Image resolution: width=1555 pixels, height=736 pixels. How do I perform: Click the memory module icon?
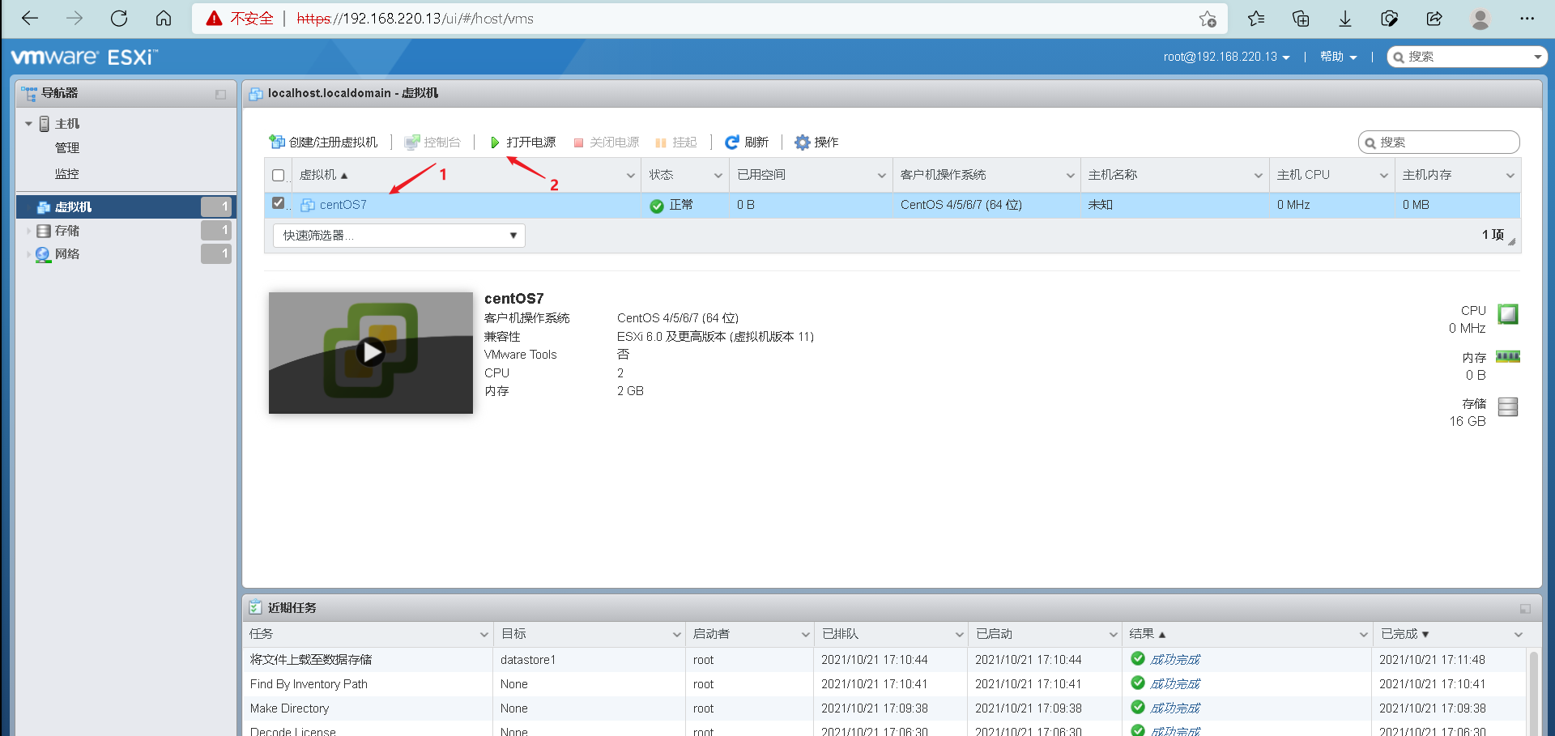[x=1508, y=356]
